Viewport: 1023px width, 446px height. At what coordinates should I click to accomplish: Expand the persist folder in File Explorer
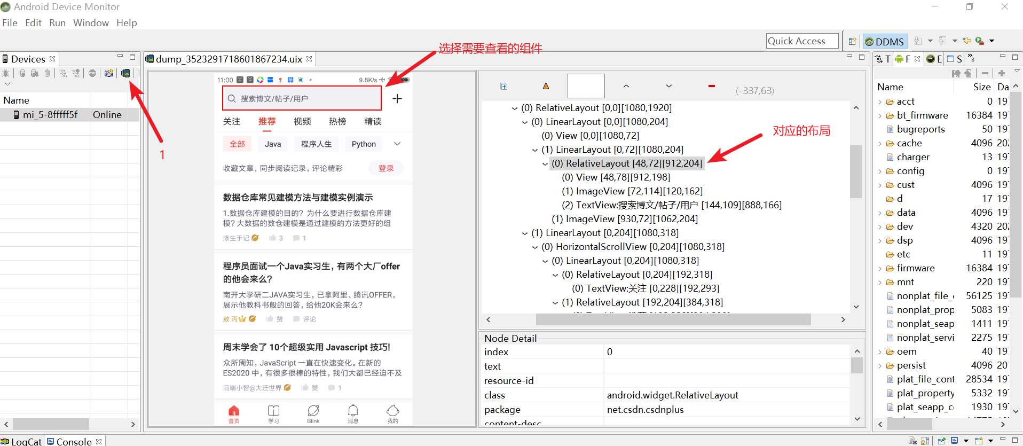click(x=880, y=365)
